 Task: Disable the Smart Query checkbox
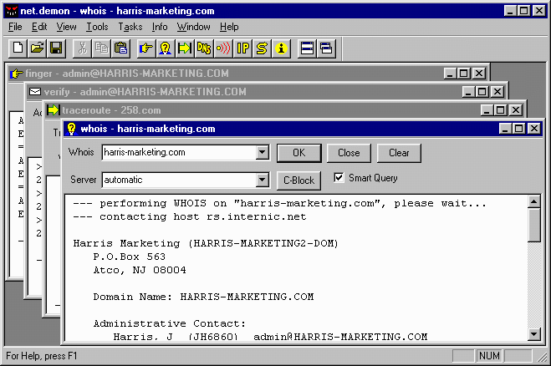tap(339, 178)
